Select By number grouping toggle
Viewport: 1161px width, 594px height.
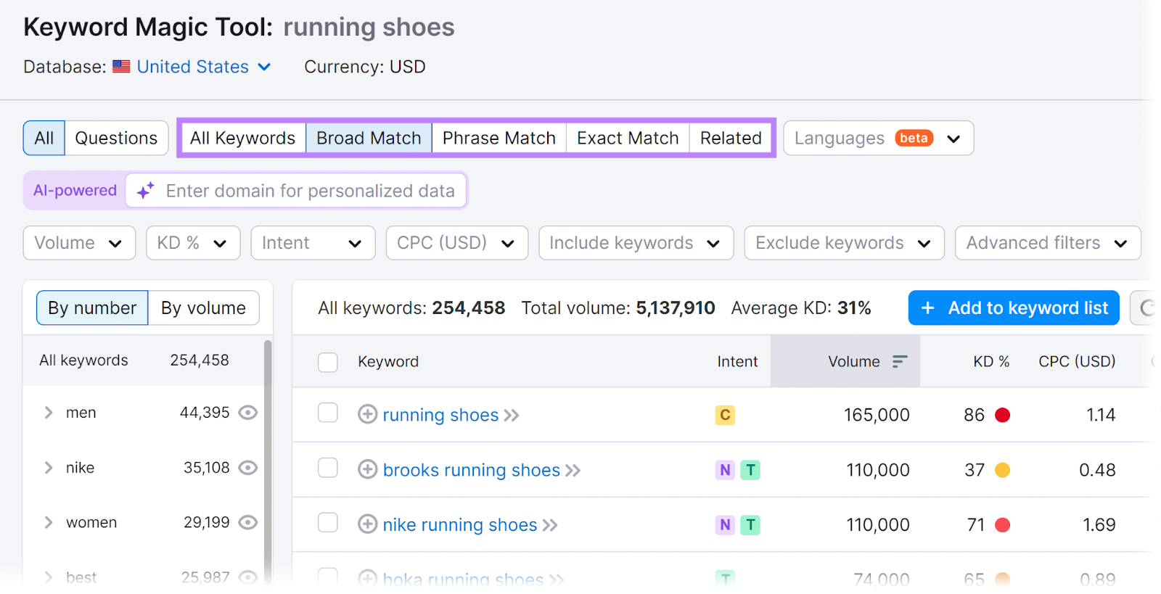click(92, 308)
